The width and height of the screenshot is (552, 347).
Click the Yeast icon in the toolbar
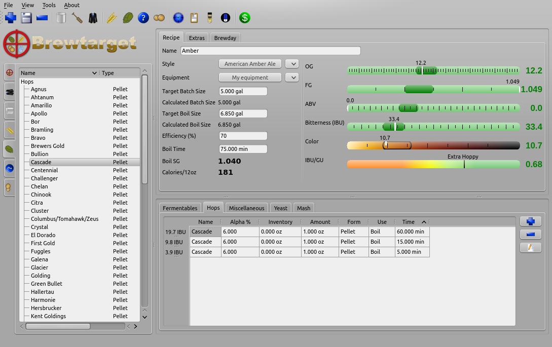coord(159,18)
